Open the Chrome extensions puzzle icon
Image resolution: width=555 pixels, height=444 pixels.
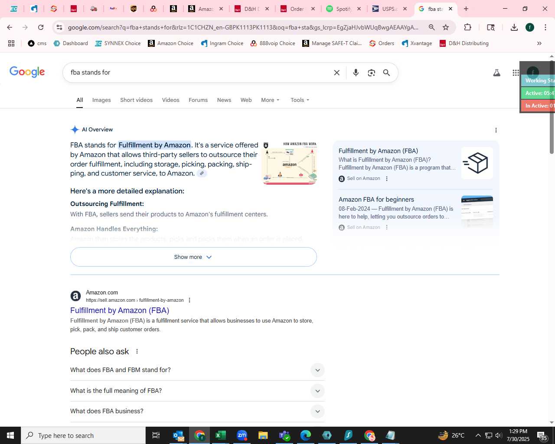[x=467, y=27]
